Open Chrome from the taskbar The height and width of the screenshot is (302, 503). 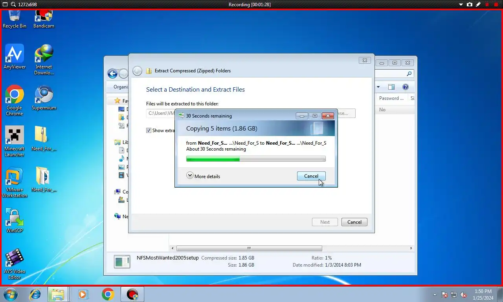pyautogui.click(x=108, y=294)
